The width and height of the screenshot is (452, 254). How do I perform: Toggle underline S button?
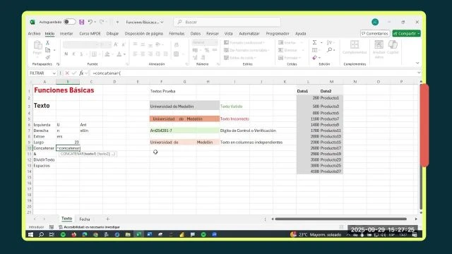[x=81, y=54]
